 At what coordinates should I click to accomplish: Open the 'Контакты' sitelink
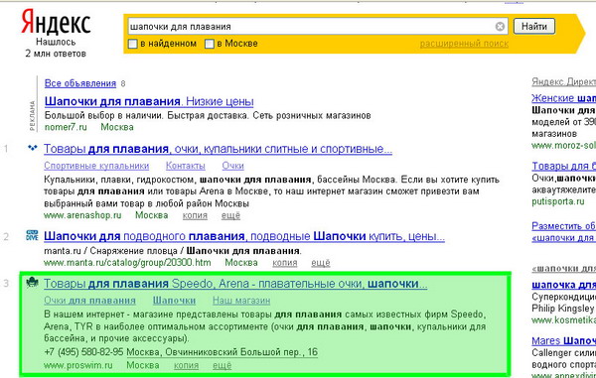(x=186, y=166)
